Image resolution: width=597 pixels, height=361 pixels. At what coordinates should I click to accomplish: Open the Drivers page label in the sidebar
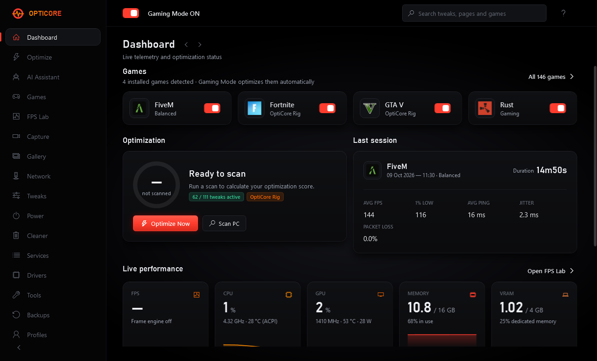click(x=37, y=275)
